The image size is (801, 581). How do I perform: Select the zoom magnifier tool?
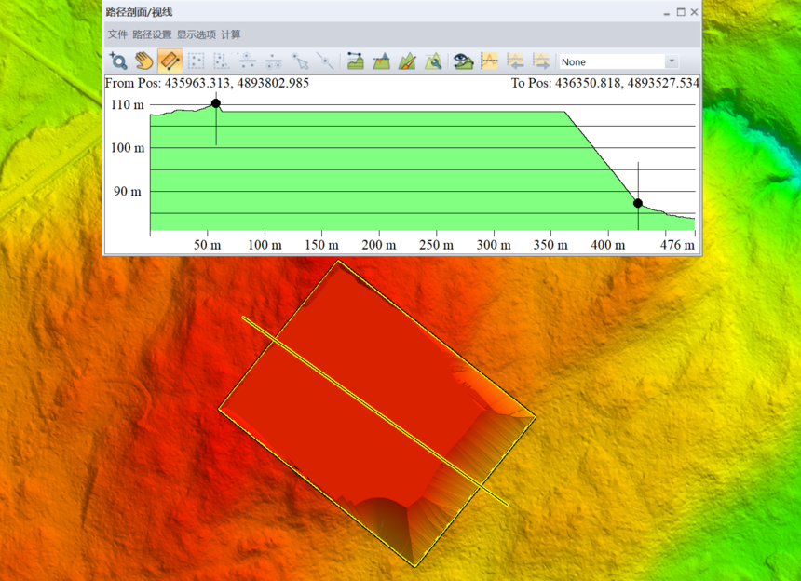tap(118, 61)
